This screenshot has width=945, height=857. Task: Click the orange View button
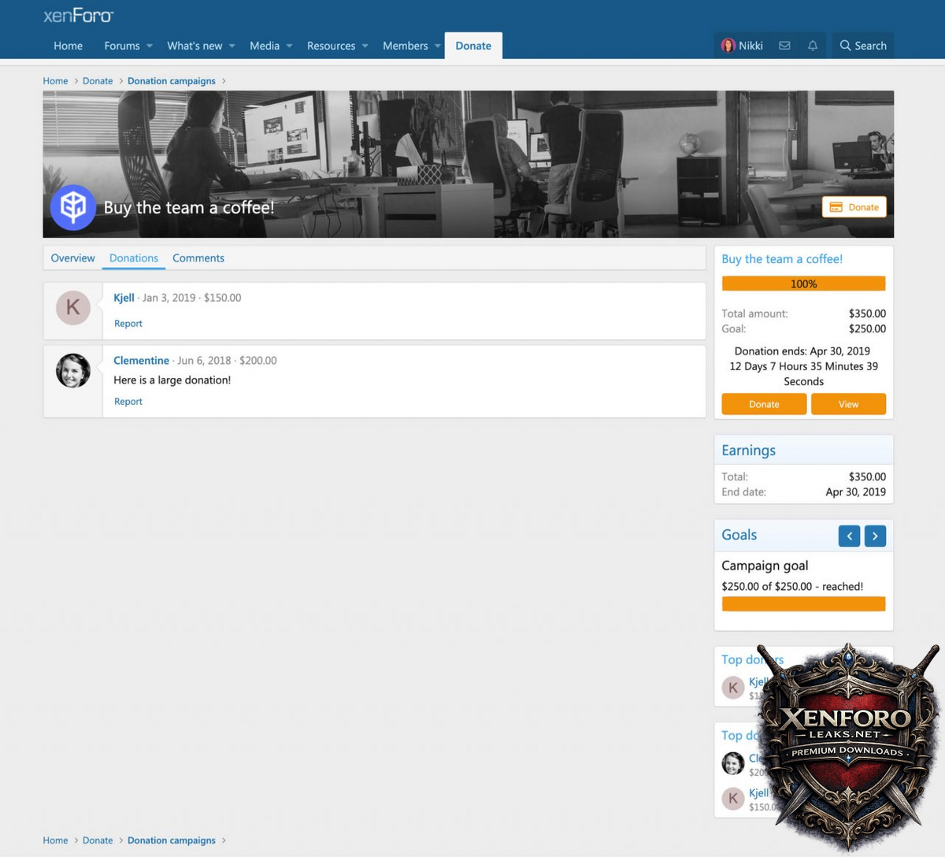click(x=848, y=404)
